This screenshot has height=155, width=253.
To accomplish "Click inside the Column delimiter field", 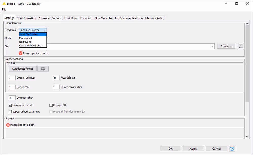I will click(12, 77).
